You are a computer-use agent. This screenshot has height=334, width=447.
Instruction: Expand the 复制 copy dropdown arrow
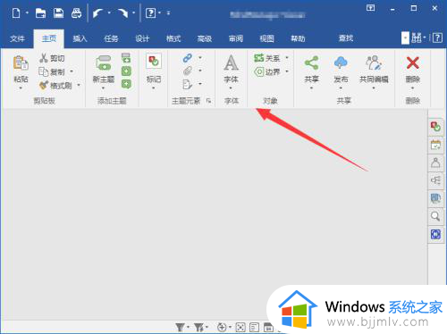(72, 71)
